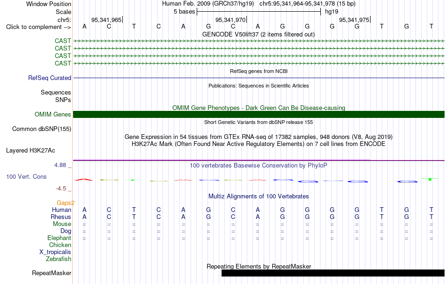Screen dimensions: 445x284
Task: Click 'Short Genetic Variants from dbSNP release 155'
Action: (x=259, y=123)
